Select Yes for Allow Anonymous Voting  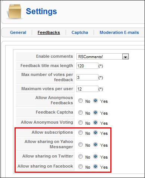pyautogui.click(x=95, y=123)
